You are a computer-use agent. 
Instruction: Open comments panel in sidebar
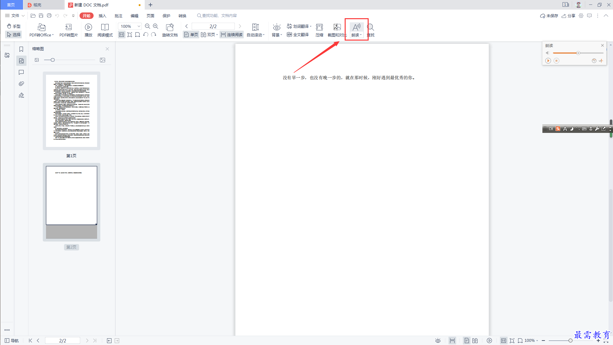(21, 72)
